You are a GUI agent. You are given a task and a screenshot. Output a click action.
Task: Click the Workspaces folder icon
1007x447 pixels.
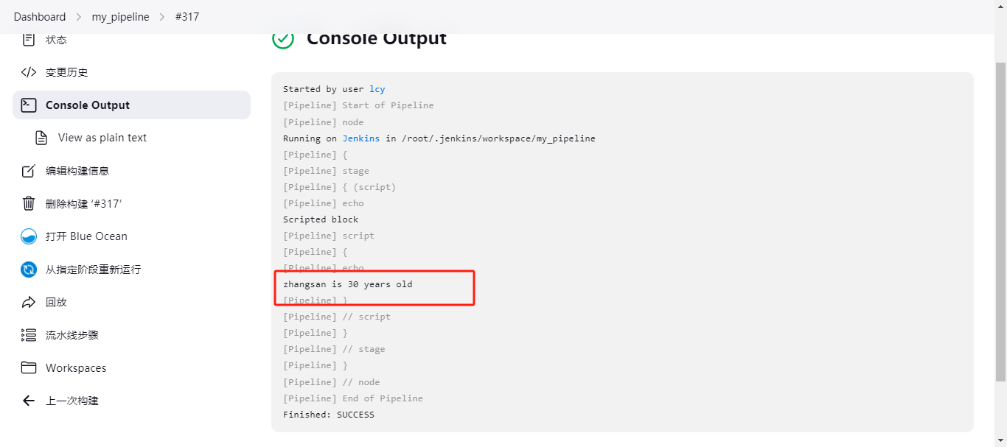[x=29, y=367]
